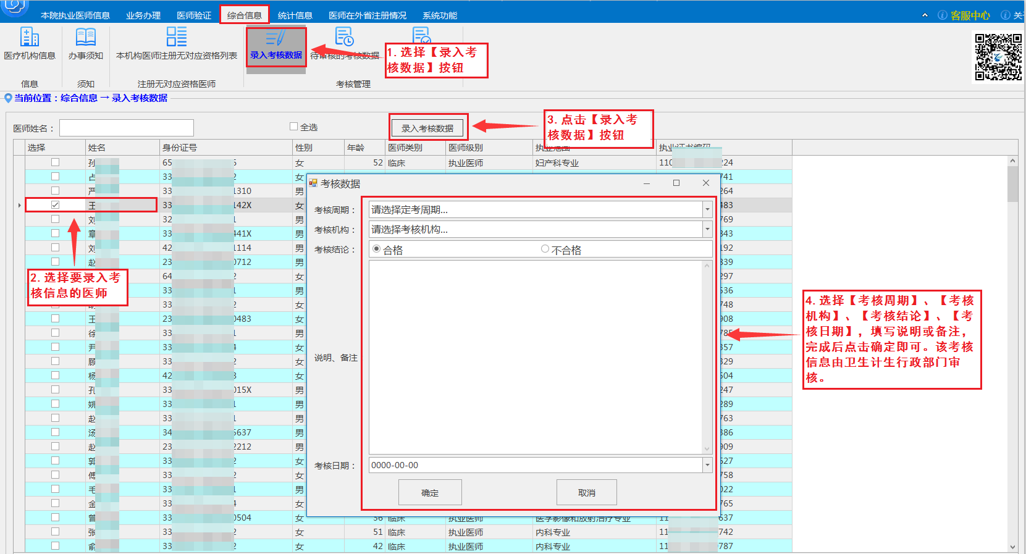Switch to the 统计信息 tab
Viewport: 1026px width, 554px height.
click(295, 15)
